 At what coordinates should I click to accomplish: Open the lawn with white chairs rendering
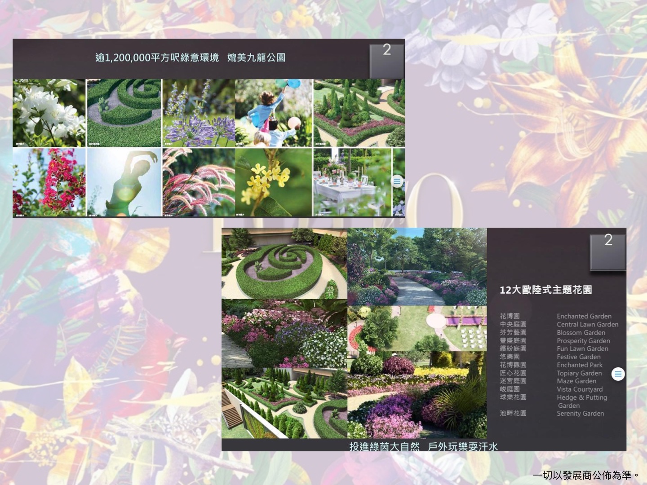pyautogui.click(x=417, y=328)
